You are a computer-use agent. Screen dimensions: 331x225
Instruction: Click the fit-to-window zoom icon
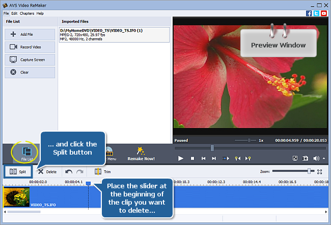point(320,172)
